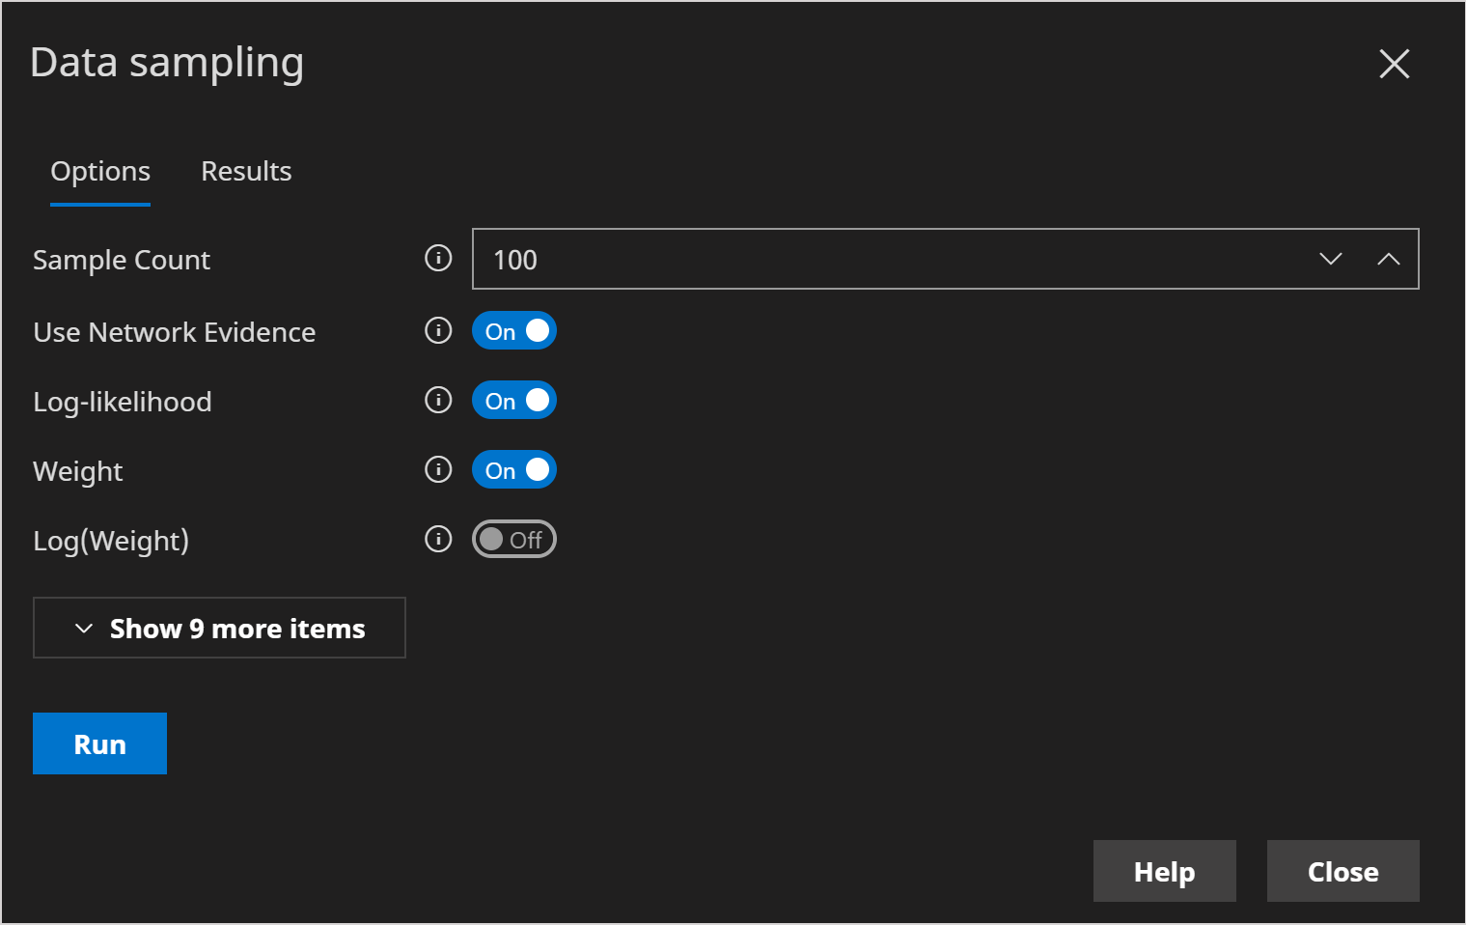Image resolution: width=1467 pixels, height=925 pixels.
Task: Decrease Sample Count with the down chevron
Action: point(1330,259)
